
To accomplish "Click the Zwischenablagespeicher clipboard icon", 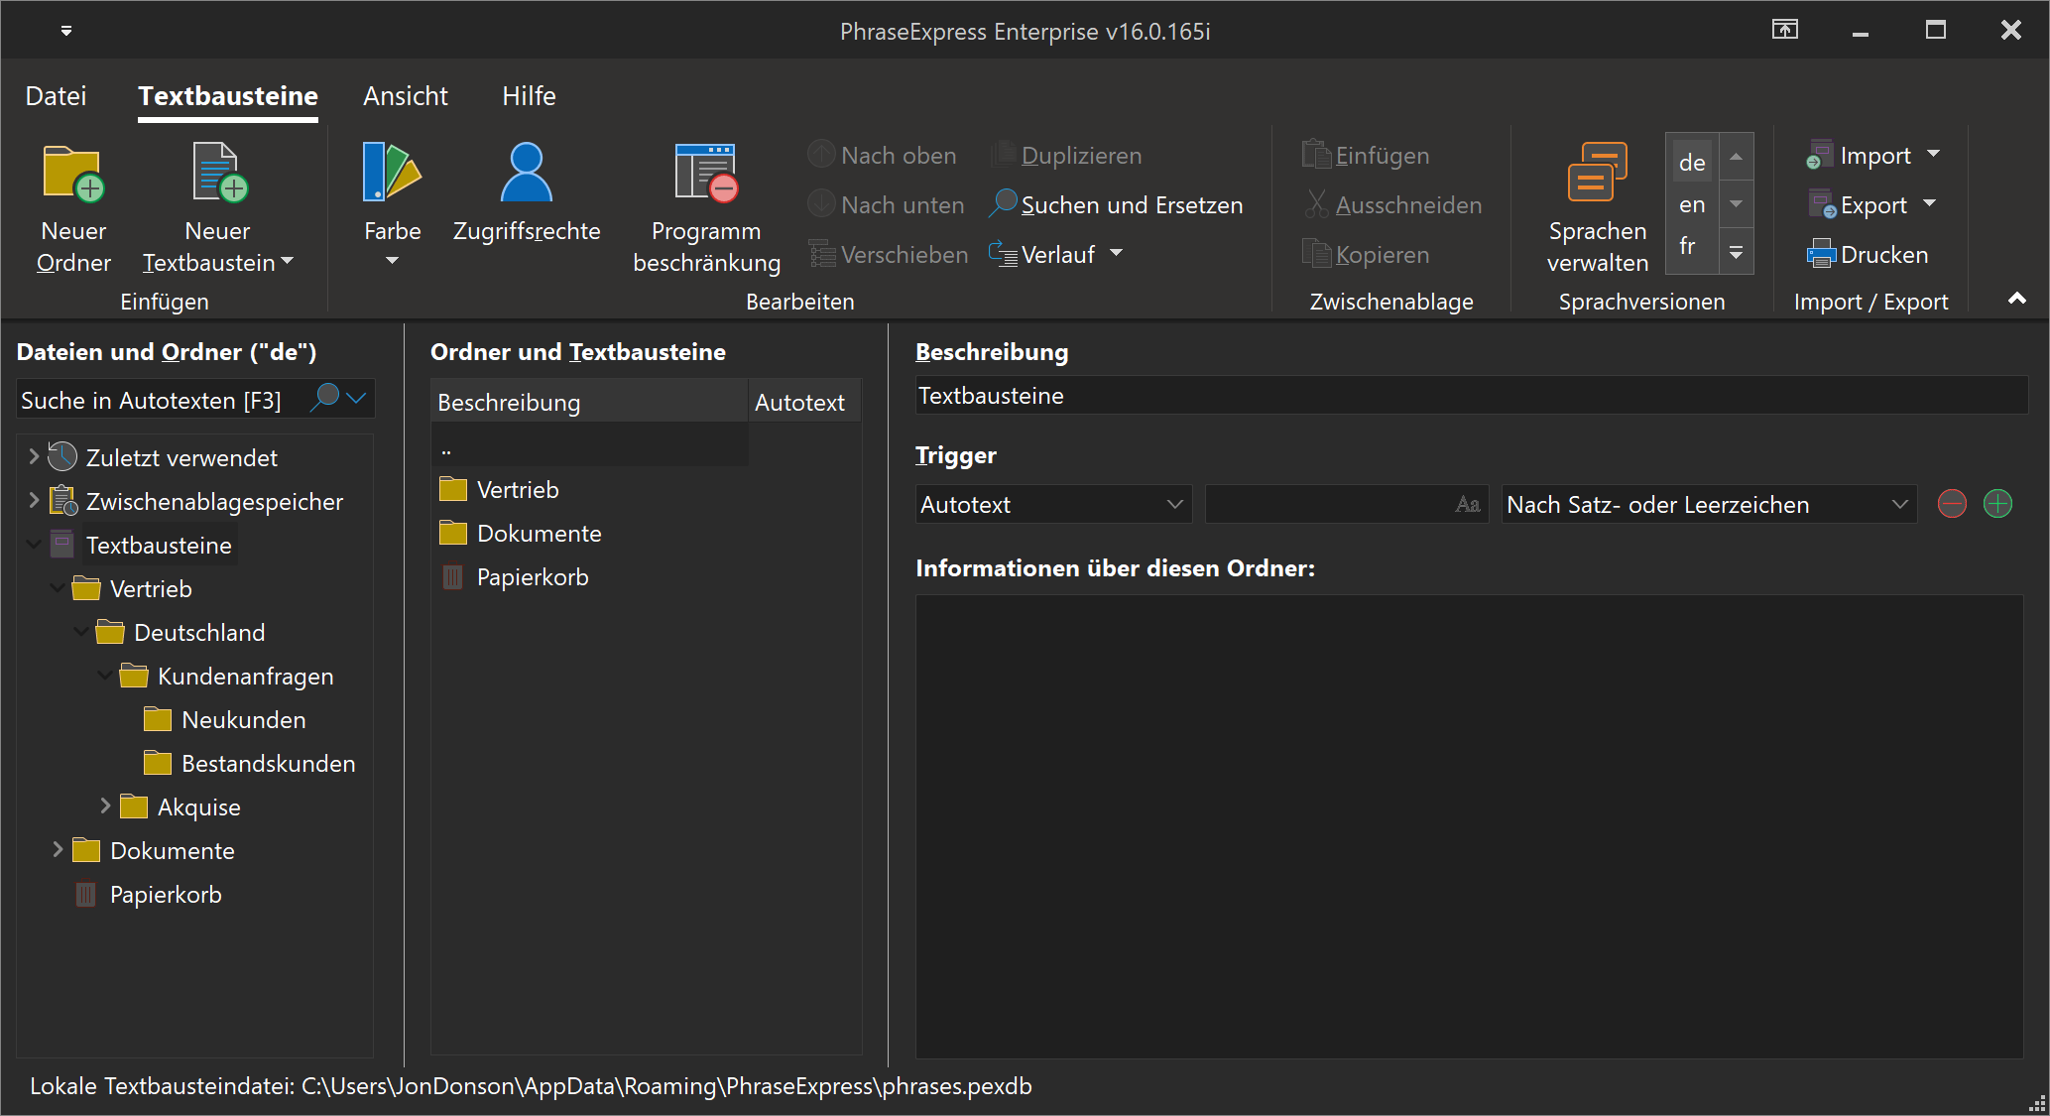I will point(62,500).
